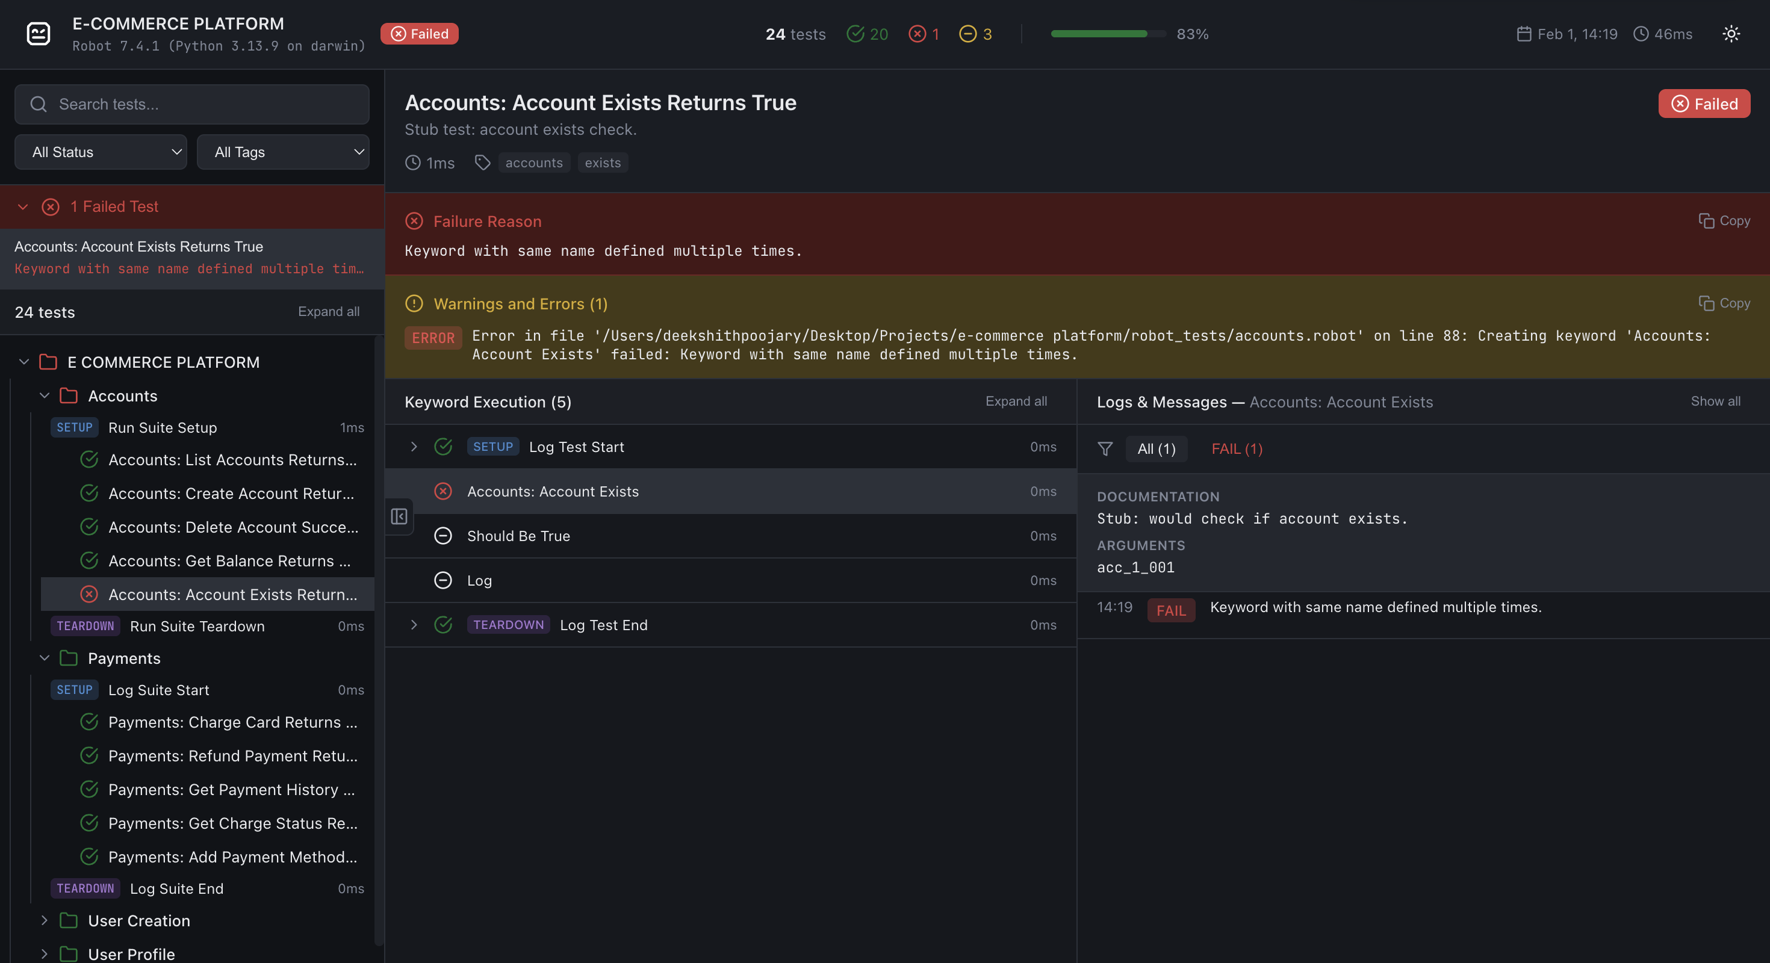This screenshot has width=1770, height=963.
Task: Expand the Log Test Start keyword
Action: click(x=414, y=447)
